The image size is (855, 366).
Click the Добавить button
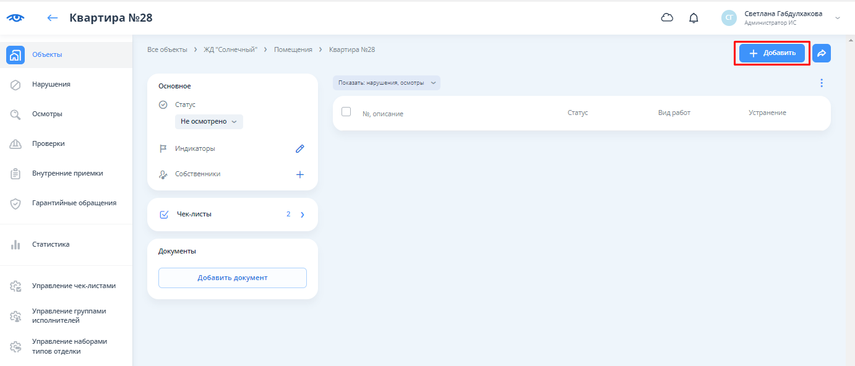pos(771,53)
